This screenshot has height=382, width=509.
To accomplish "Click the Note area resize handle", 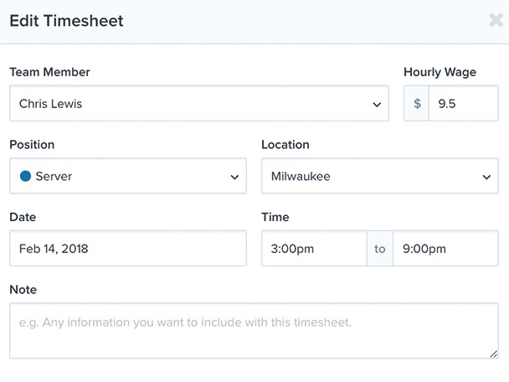I will [493, 354].
